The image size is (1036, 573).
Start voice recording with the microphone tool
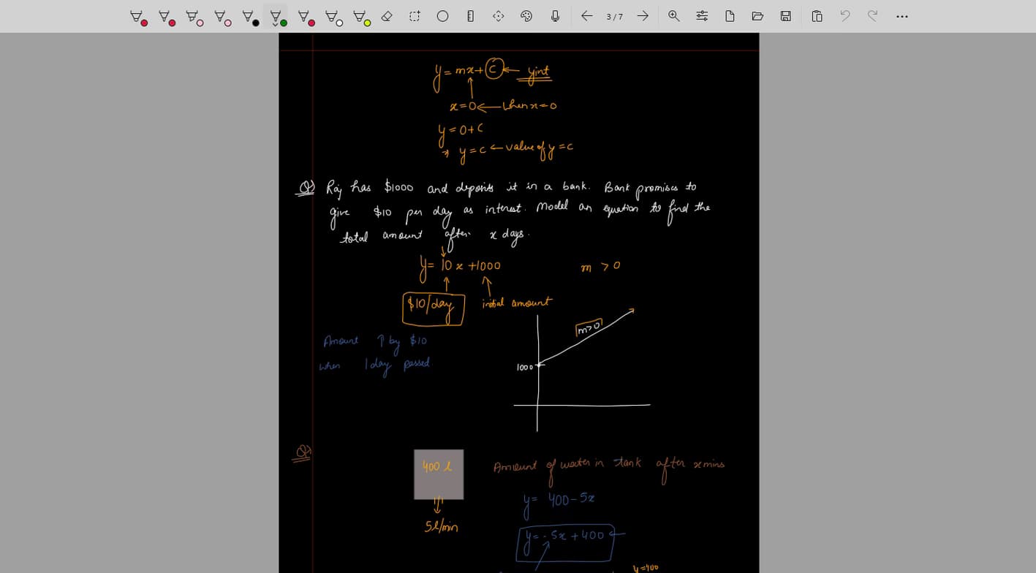coord(553,15)
